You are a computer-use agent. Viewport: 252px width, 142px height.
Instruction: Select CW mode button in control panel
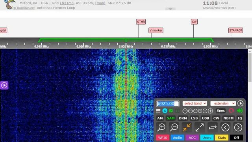click(216, 118)
